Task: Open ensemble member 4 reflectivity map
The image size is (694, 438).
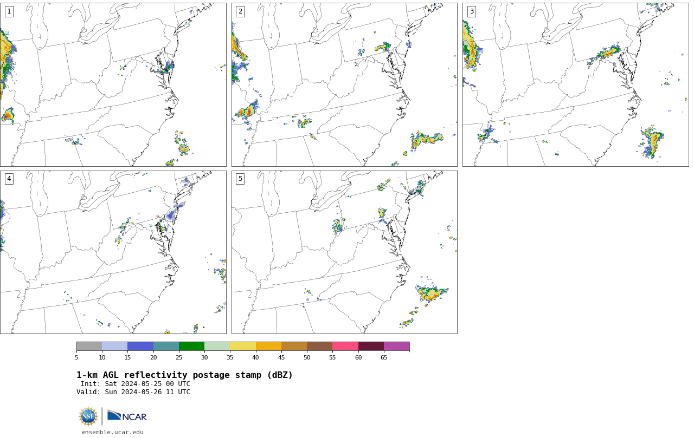Action: 113,252
